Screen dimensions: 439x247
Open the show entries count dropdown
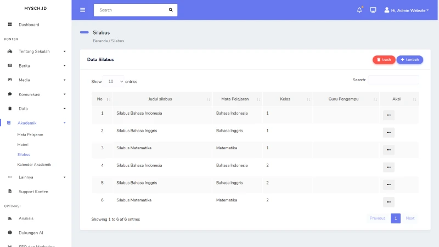pyautogui.click(x=114, y=81)
